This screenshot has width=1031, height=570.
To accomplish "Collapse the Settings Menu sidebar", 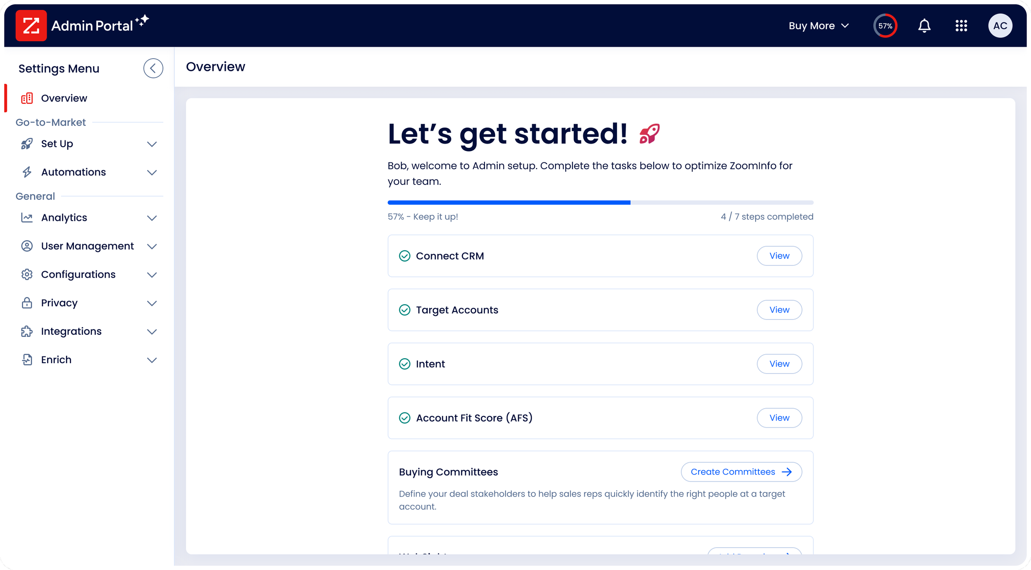I will [153, 68].
